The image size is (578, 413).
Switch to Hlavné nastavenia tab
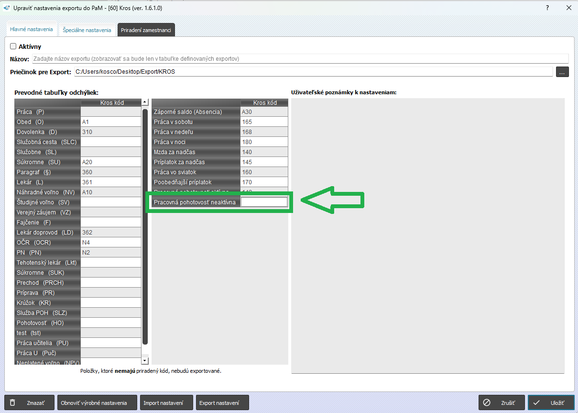(31, 29)
